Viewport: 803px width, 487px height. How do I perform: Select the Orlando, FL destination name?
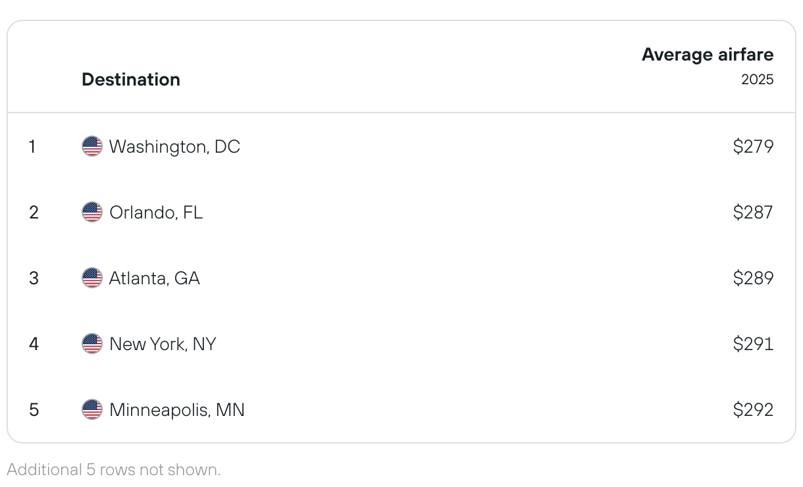click(x=156, y=213)
